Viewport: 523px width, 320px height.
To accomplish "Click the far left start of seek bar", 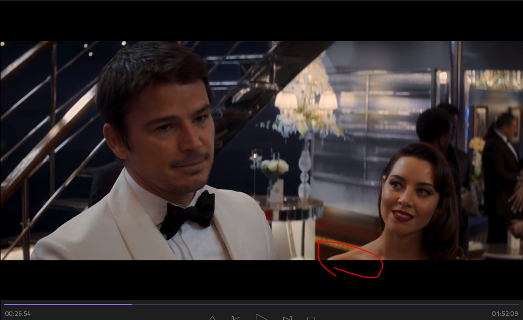I will tap(5, 304).
